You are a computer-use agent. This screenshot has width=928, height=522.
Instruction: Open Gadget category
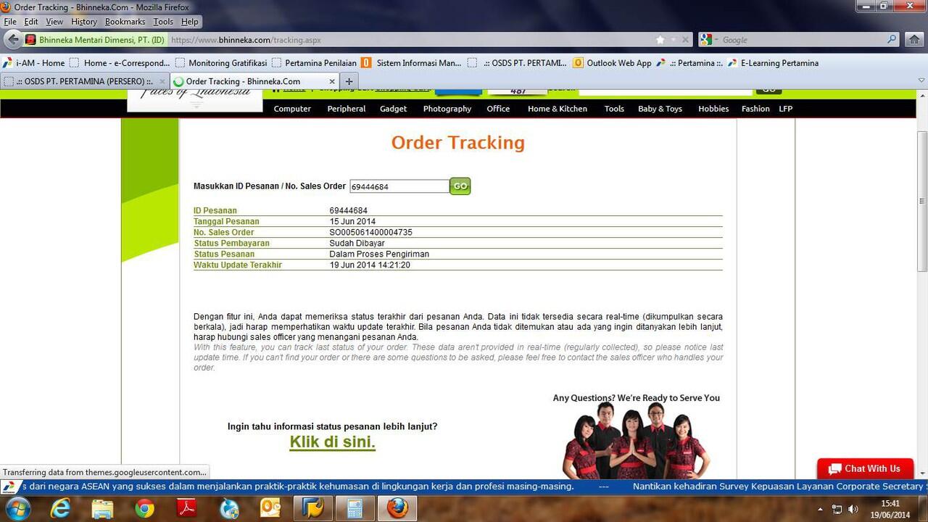click(x=394, y=109)
